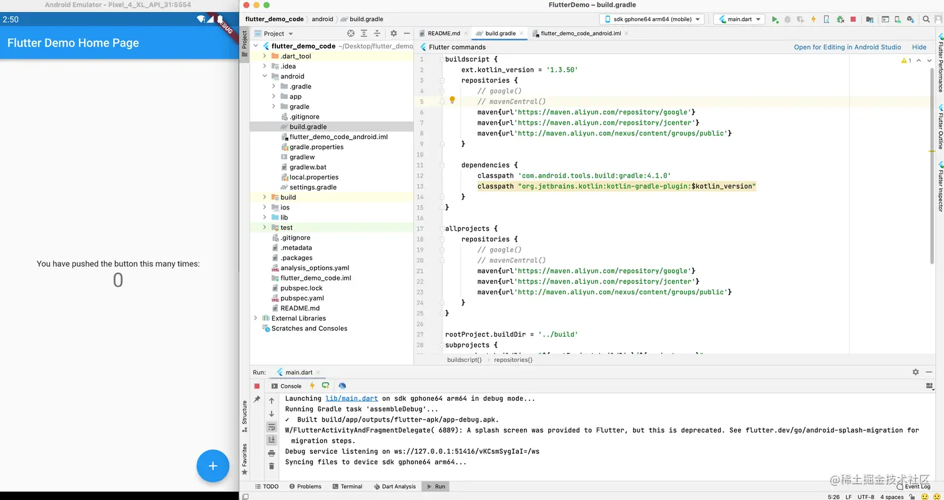Open the lib/main.dart link in the console

coord(352,398)
